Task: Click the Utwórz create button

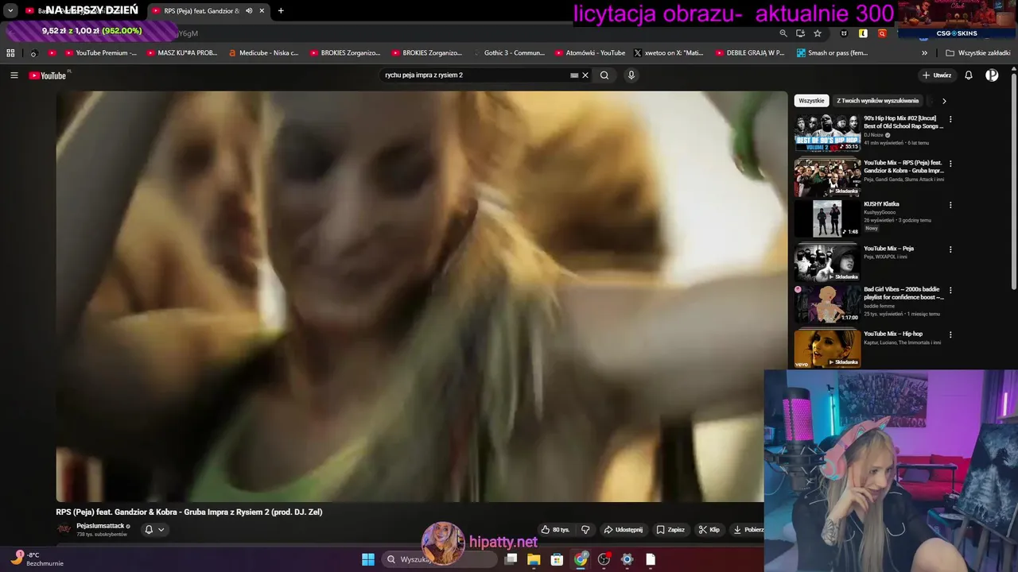Action: point(937,75)
